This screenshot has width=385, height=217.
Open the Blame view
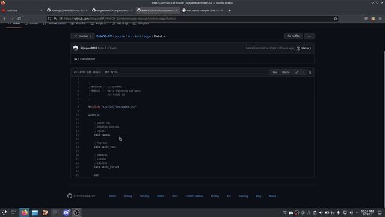coord(286,72)
